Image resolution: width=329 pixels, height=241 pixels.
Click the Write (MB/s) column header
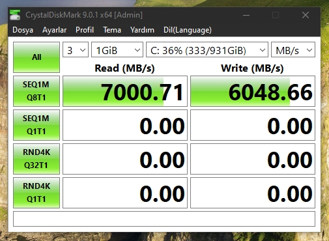(252, 68)
